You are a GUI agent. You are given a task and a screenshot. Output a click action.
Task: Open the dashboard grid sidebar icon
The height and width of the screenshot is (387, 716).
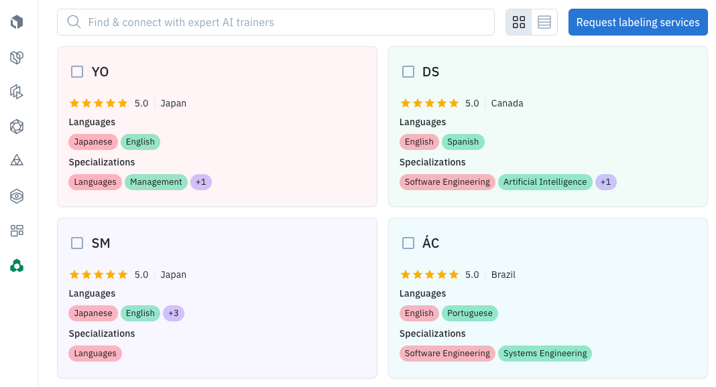(x=17, y=230)
